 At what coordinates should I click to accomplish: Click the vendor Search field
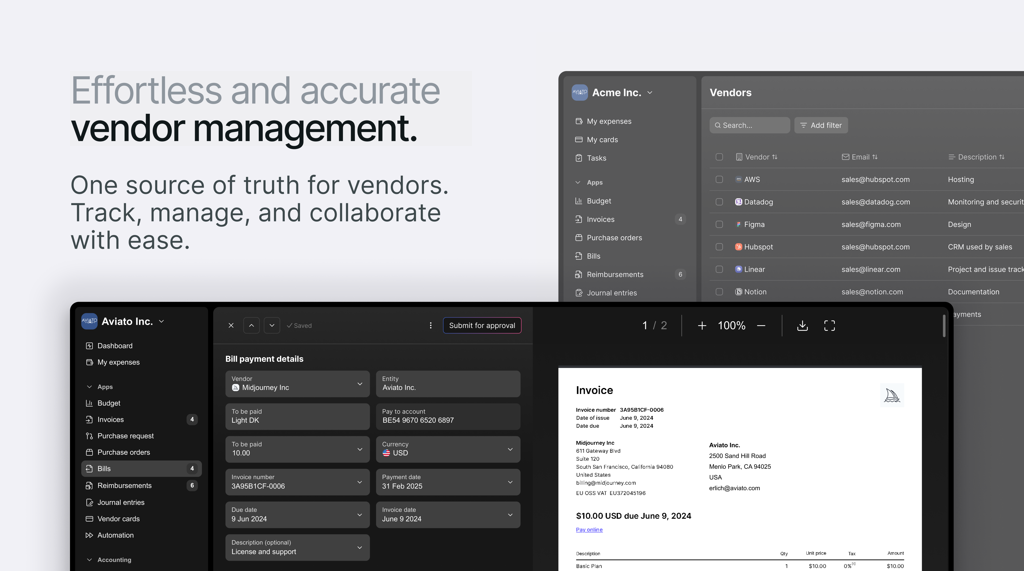[750, 125]
